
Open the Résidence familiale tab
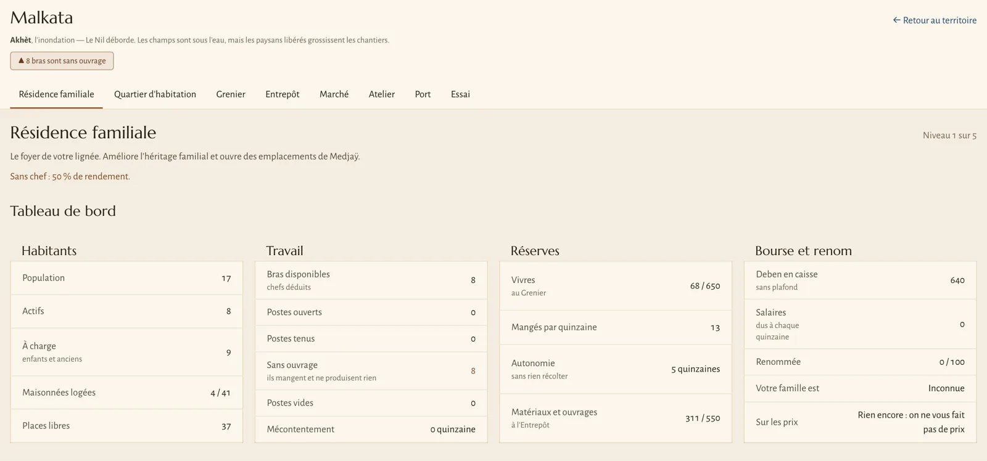[x=56, y=94]
